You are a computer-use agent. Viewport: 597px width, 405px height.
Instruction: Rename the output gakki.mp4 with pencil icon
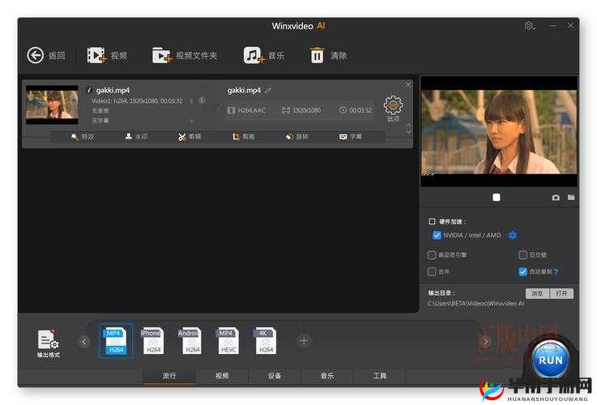tap(268, 90)
